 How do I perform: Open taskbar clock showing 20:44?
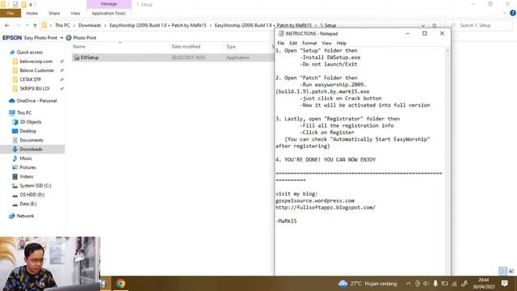[483, 284]
